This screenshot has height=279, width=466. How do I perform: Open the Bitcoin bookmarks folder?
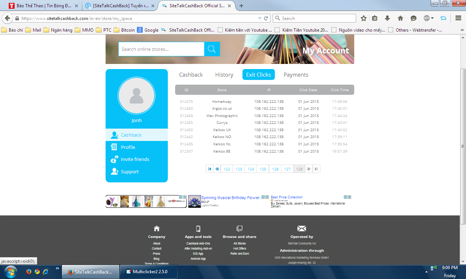tap(124, 30)
